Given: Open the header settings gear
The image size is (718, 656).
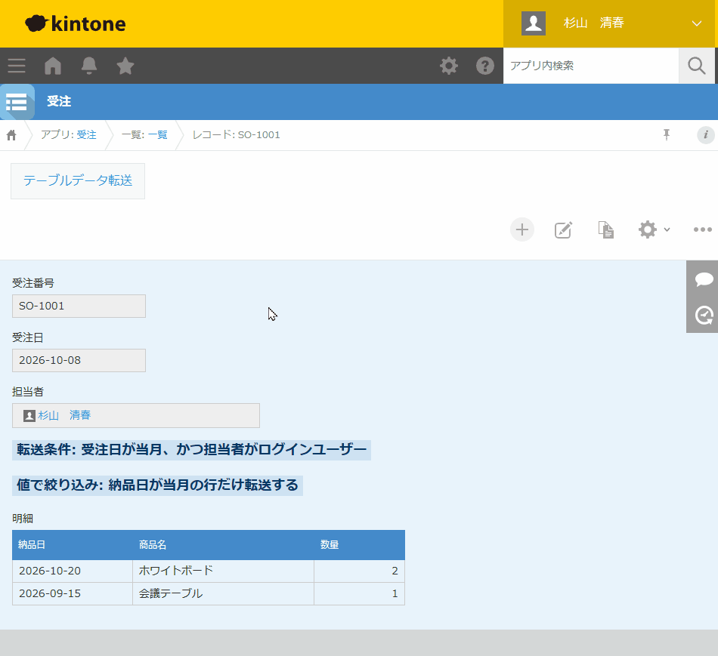Looking at the screenshot, I should (449, 66).
